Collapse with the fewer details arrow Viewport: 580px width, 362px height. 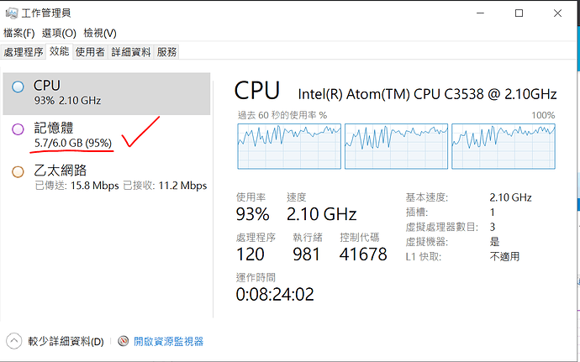click(14, 341)
